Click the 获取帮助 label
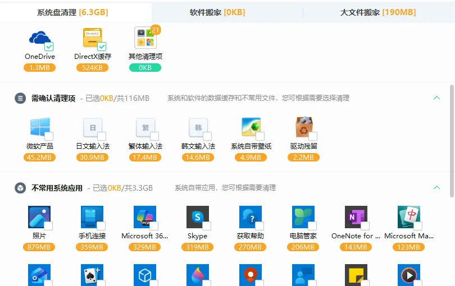Viewport: 455px width, 286px height. click(251, 236)
